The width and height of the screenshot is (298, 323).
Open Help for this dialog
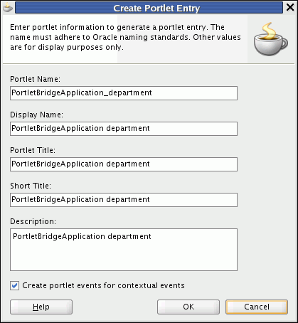click(x=41, y=307)
